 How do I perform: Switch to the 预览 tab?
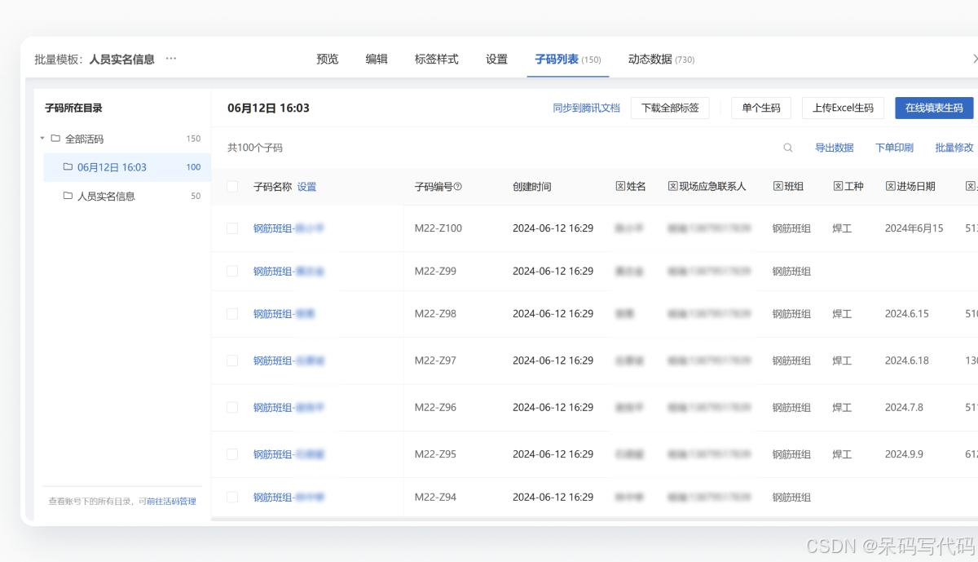pyautogui.click(x=328, y=59)
